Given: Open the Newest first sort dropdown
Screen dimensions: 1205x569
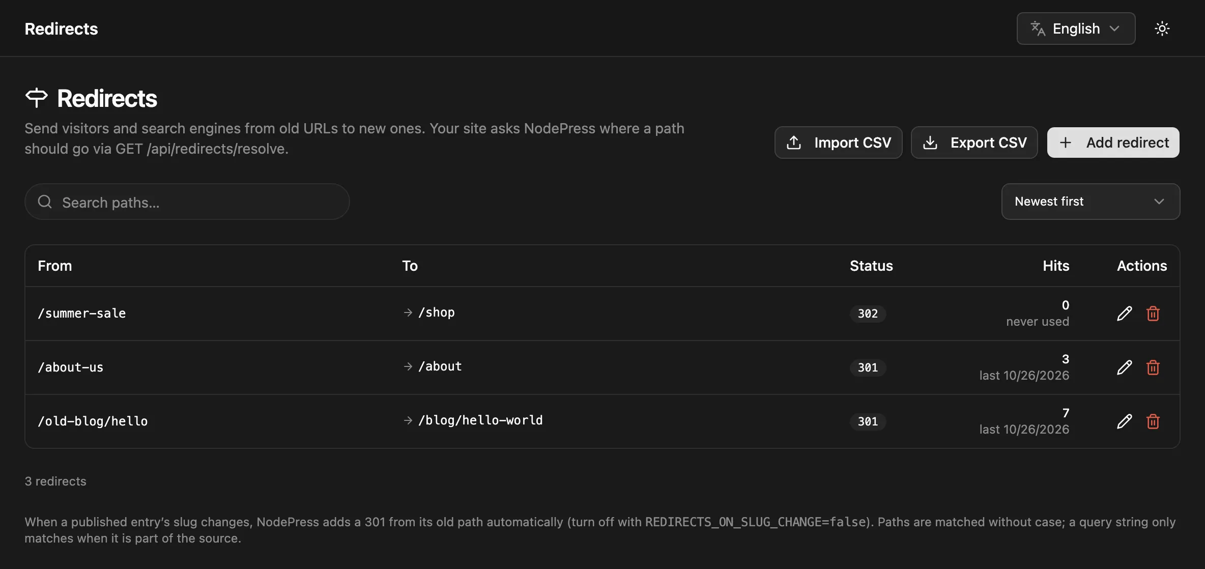Looking at the screenshot, I should point(1091,202).
